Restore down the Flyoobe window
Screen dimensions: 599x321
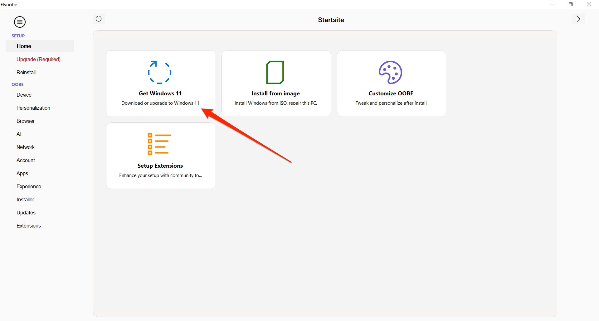click(x=571, y=4)
